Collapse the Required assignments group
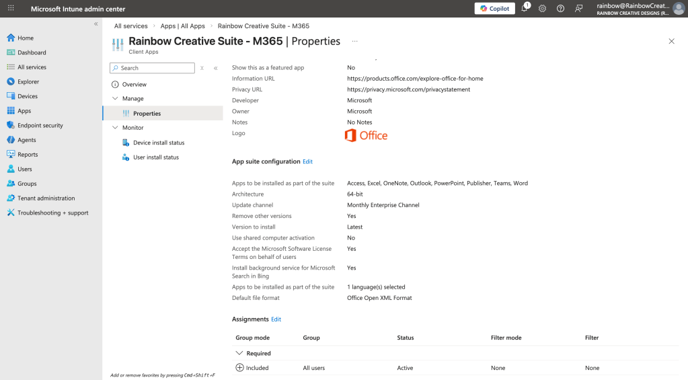 pos(239,353)
